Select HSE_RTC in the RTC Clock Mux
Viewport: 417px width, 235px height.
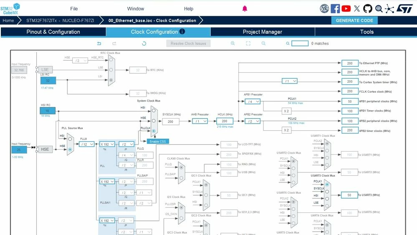[x=111, y=60]
